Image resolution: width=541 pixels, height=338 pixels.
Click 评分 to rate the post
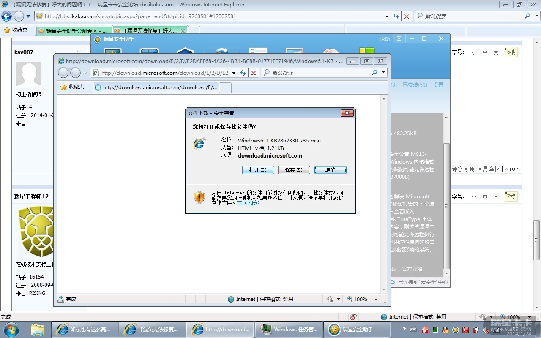(457, 169)
